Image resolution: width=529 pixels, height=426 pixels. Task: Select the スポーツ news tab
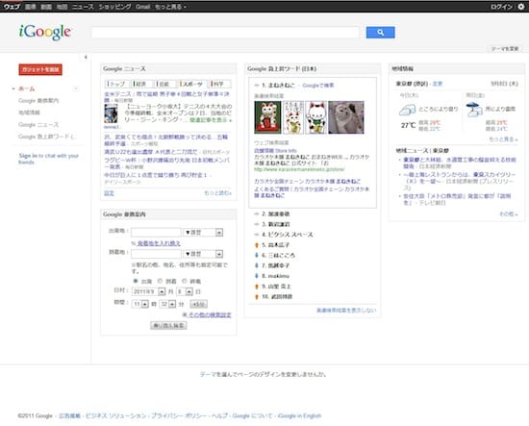[x=192, y=84]
